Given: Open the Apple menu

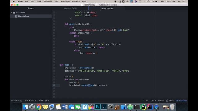Looking at the screenshot, I should [x=14, y=2].
